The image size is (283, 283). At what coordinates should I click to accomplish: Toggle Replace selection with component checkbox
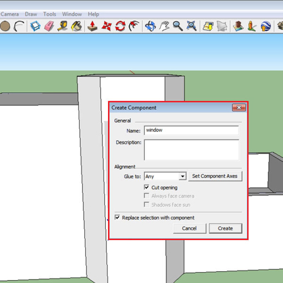[117, 217]
